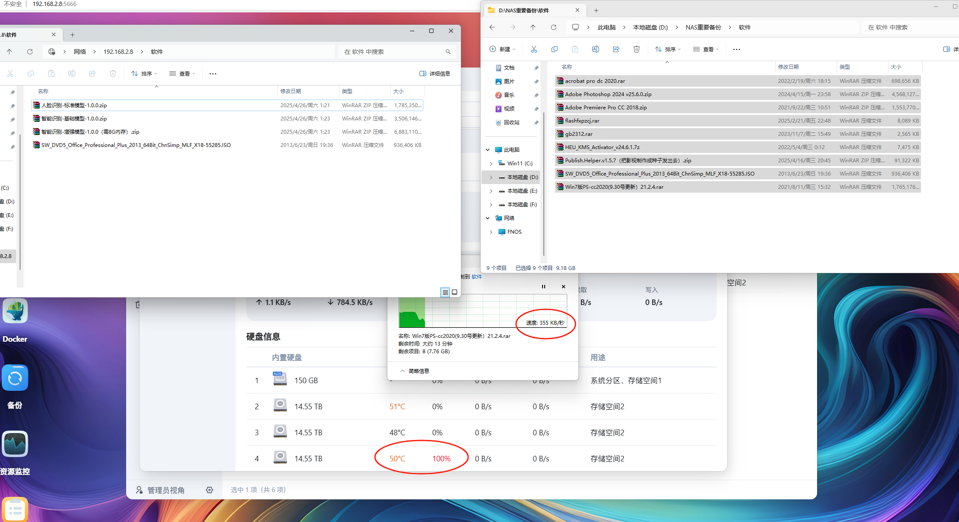This screenshot has height=522, width=959.
Task: Click the share icon in D:\NAS window toolbar
Action: [616, 49]
